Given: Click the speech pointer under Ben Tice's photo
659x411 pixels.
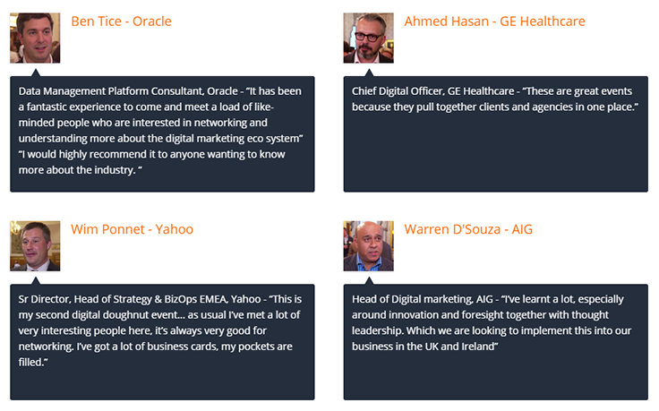Looking at the screenshot, I should (x=36, y=73).
